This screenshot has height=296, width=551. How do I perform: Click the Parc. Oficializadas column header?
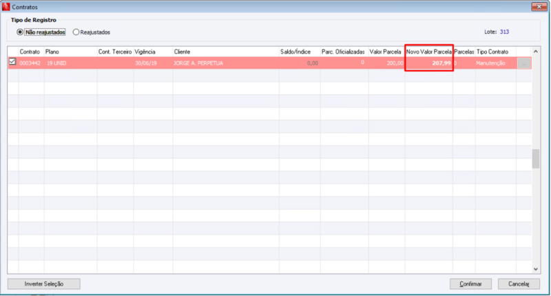[344, 52]
